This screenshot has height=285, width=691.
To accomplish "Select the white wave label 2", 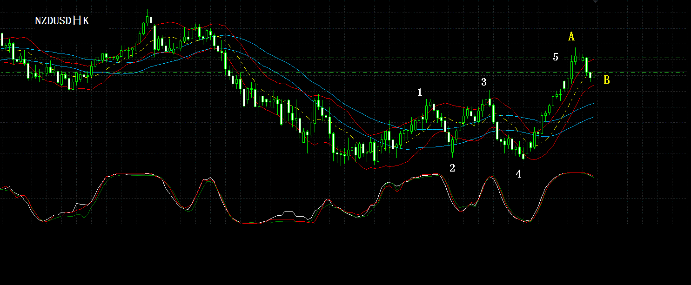I will point(452,168).
